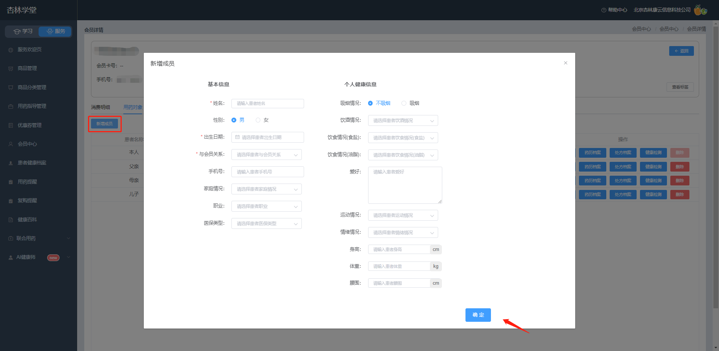Viewport: 719px width, 351px height.
Task: Open the 职业 dropdown
Action: pyautogui.click(x=267, y=206)
